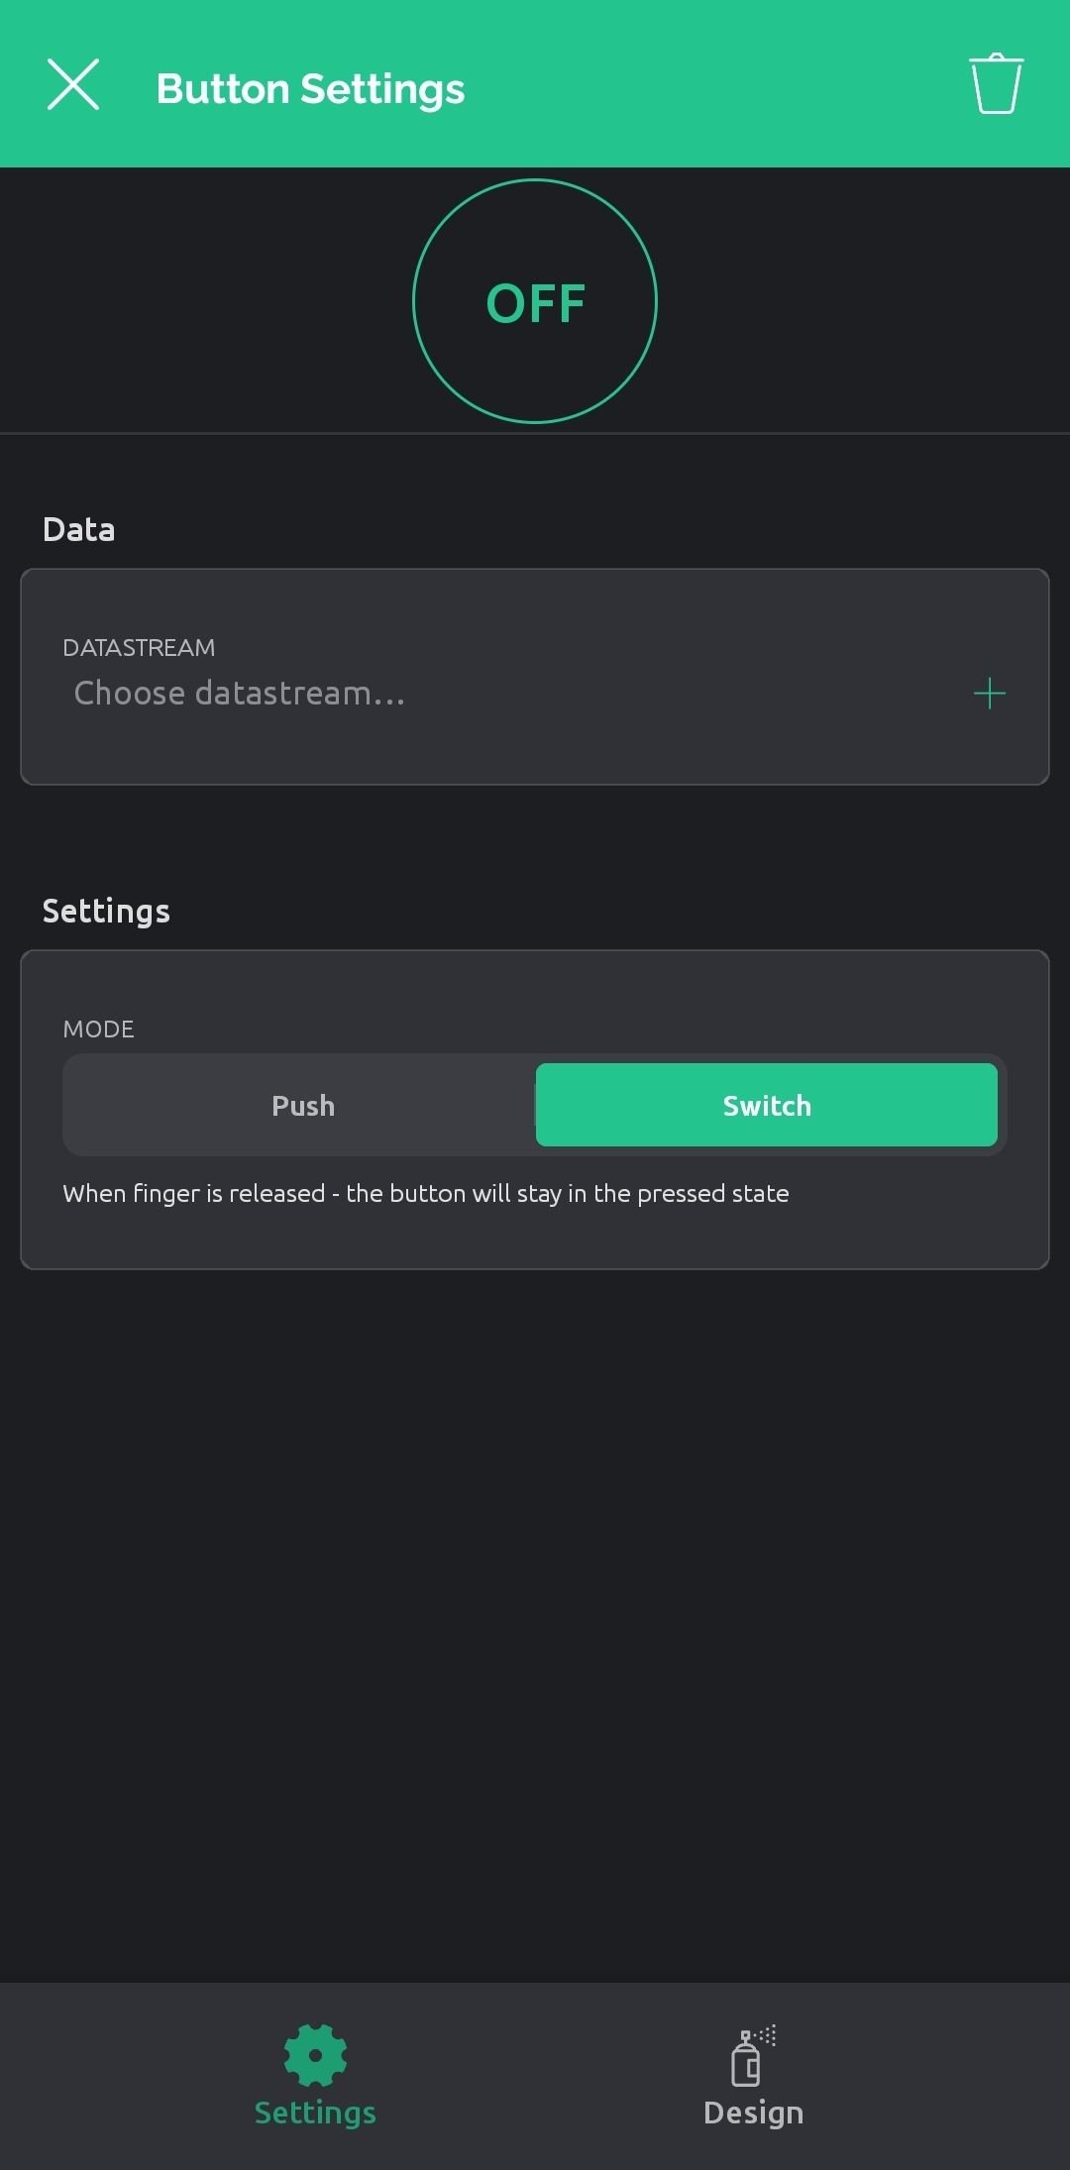Click the gear icon in bottom bar
The image size is (1070, 2170).
(x=315, y=2055)
